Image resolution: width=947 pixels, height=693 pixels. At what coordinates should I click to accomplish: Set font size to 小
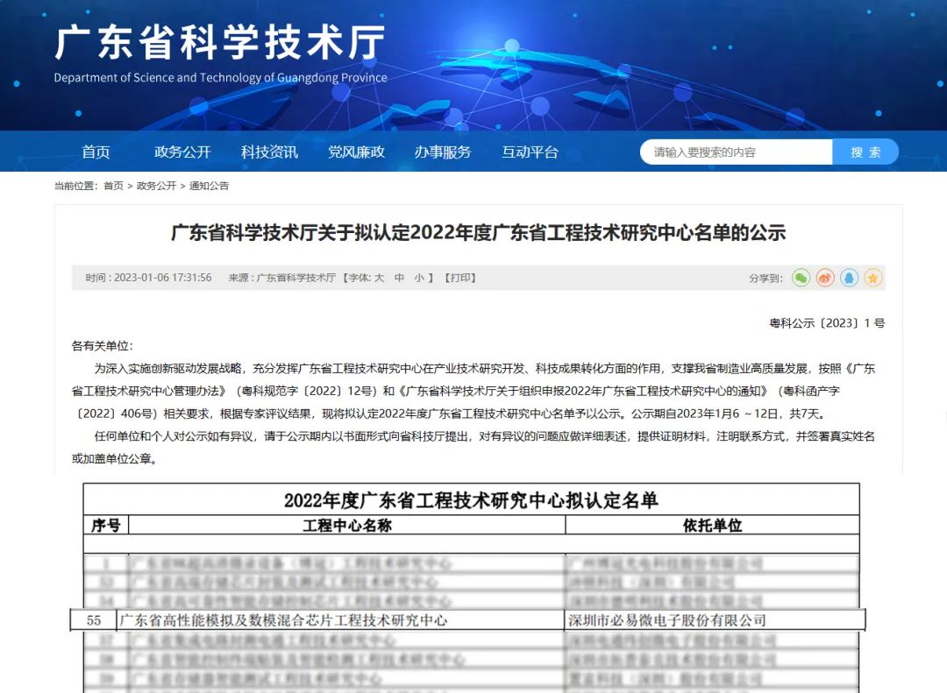(419, 278)
